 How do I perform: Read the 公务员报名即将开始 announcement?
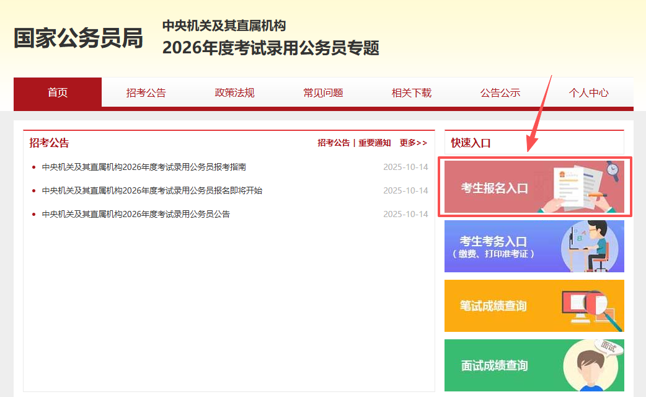(152, 190)
